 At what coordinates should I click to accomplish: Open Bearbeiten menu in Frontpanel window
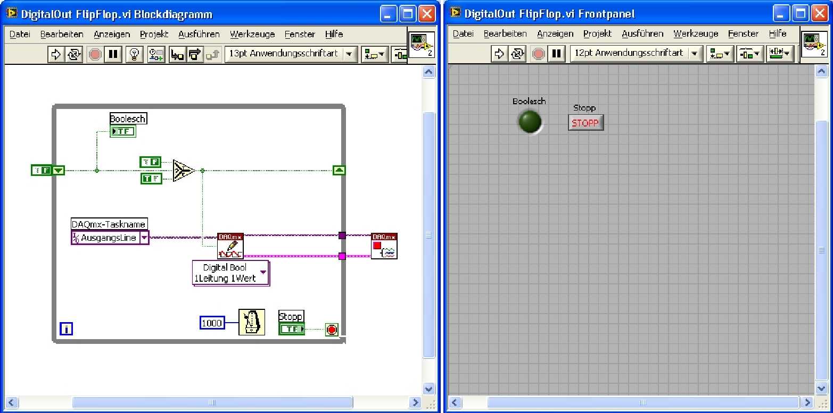(x=505, y=33)
